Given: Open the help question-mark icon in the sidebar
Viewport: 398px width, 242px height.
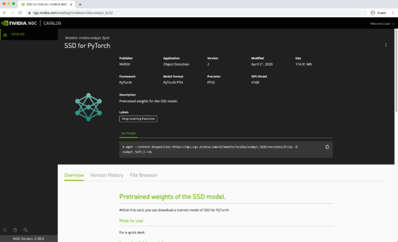Looking at the screenshot, I should (x=15, y=230).
